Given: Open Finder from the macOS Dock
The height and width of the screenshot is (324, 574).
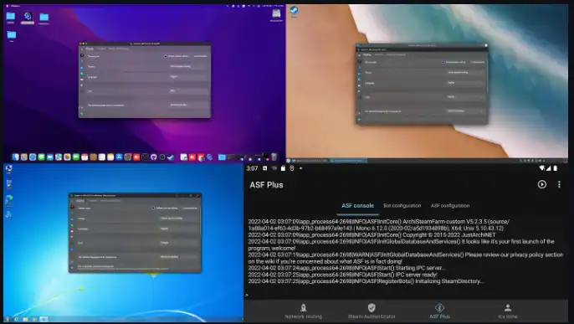Looking at the screenshot, I should point(15,157).
